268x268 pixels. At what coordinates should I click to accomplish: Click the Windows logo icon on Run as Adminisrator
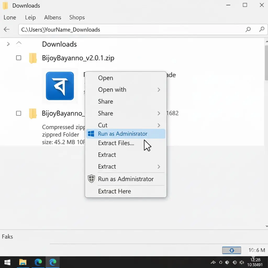pos(91,133)
